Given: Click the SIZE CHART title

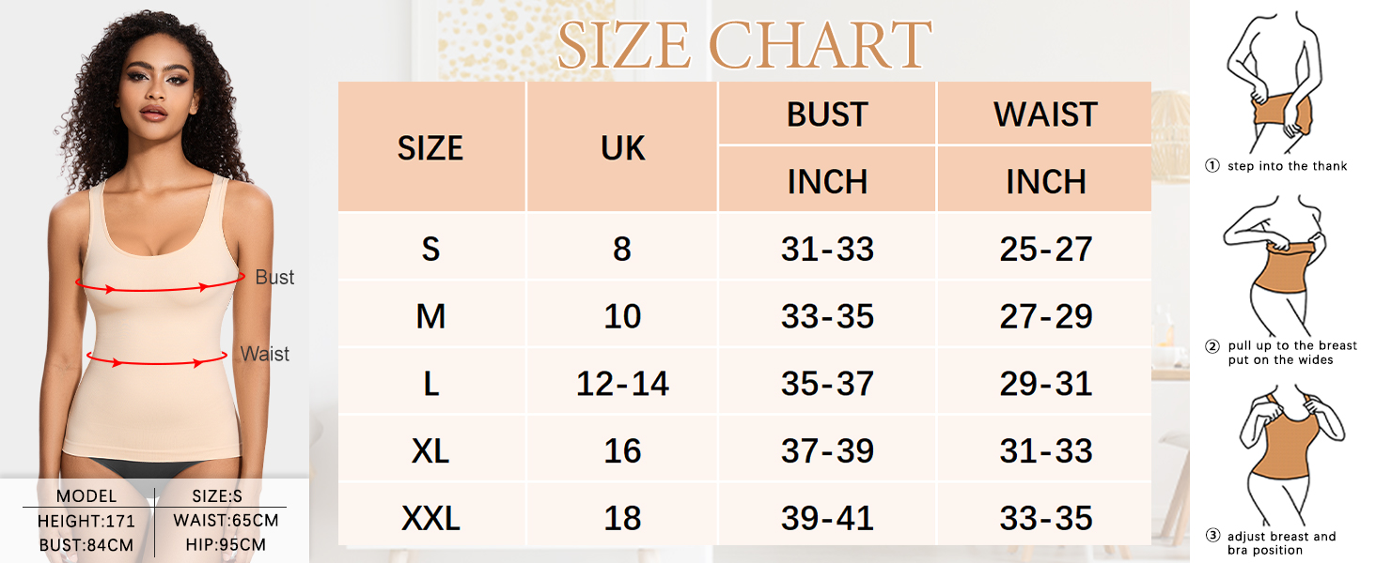Looking at the screenshot, I should 744,45.
